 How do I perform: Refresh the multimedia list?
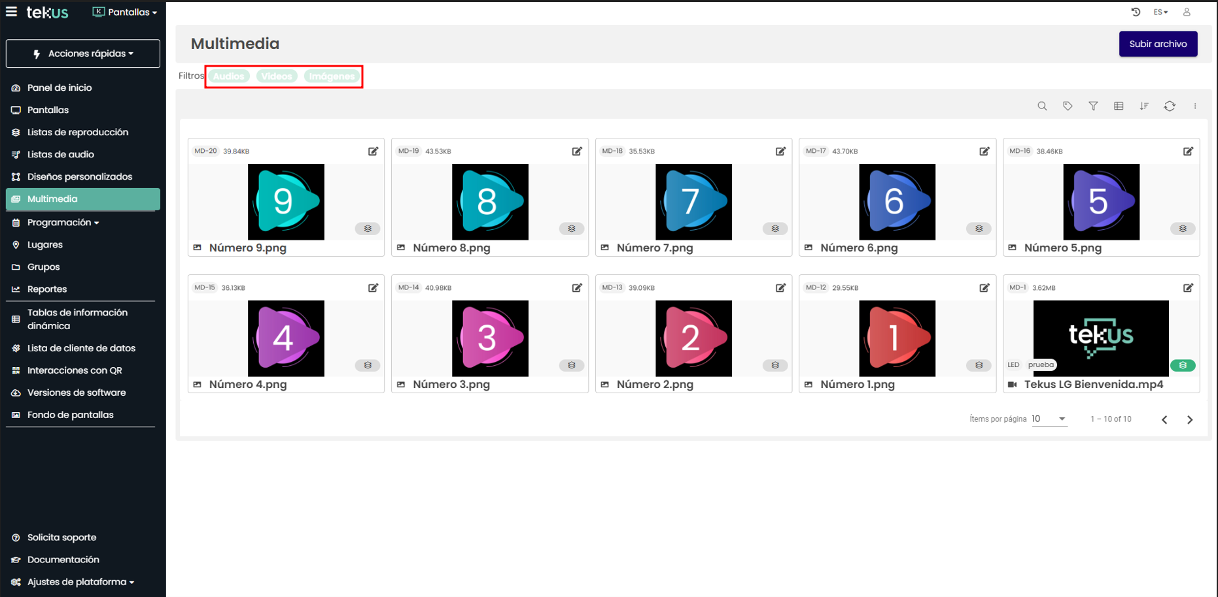pos(1170,106)
